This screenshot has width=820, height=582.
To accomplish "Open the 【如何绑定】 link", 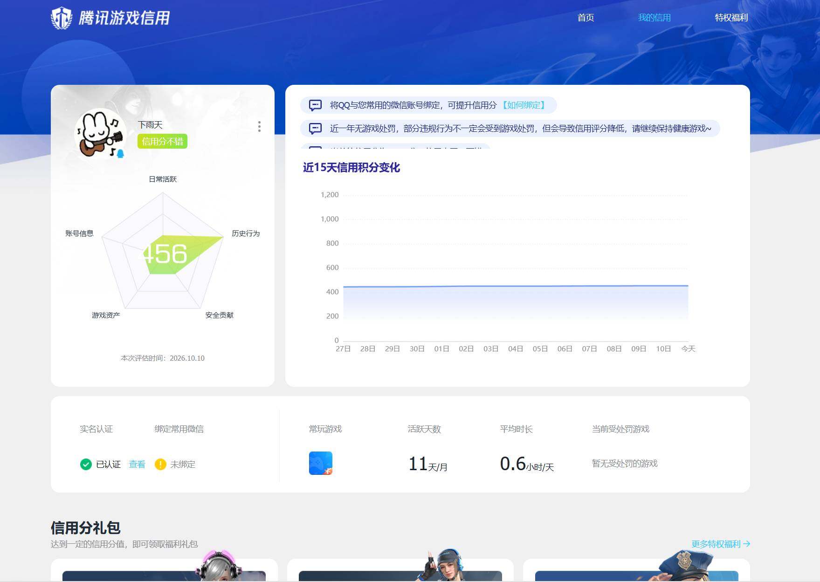I will [524, 105].
